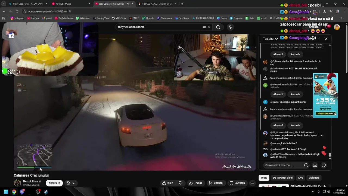Open Discord from the taskbar
This screenshot has width=348, height=196.
22,192
